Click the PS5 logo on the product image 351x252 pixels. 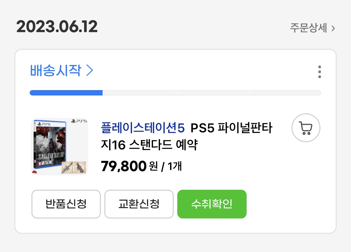pos(79,121)
